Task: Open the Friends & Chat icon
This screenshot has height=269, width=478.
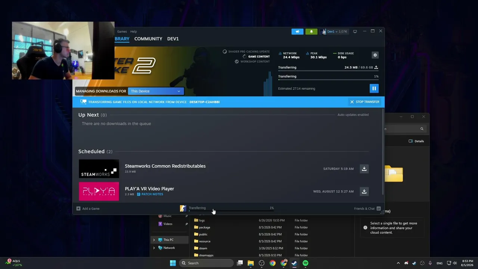Action: pos(379,208)
